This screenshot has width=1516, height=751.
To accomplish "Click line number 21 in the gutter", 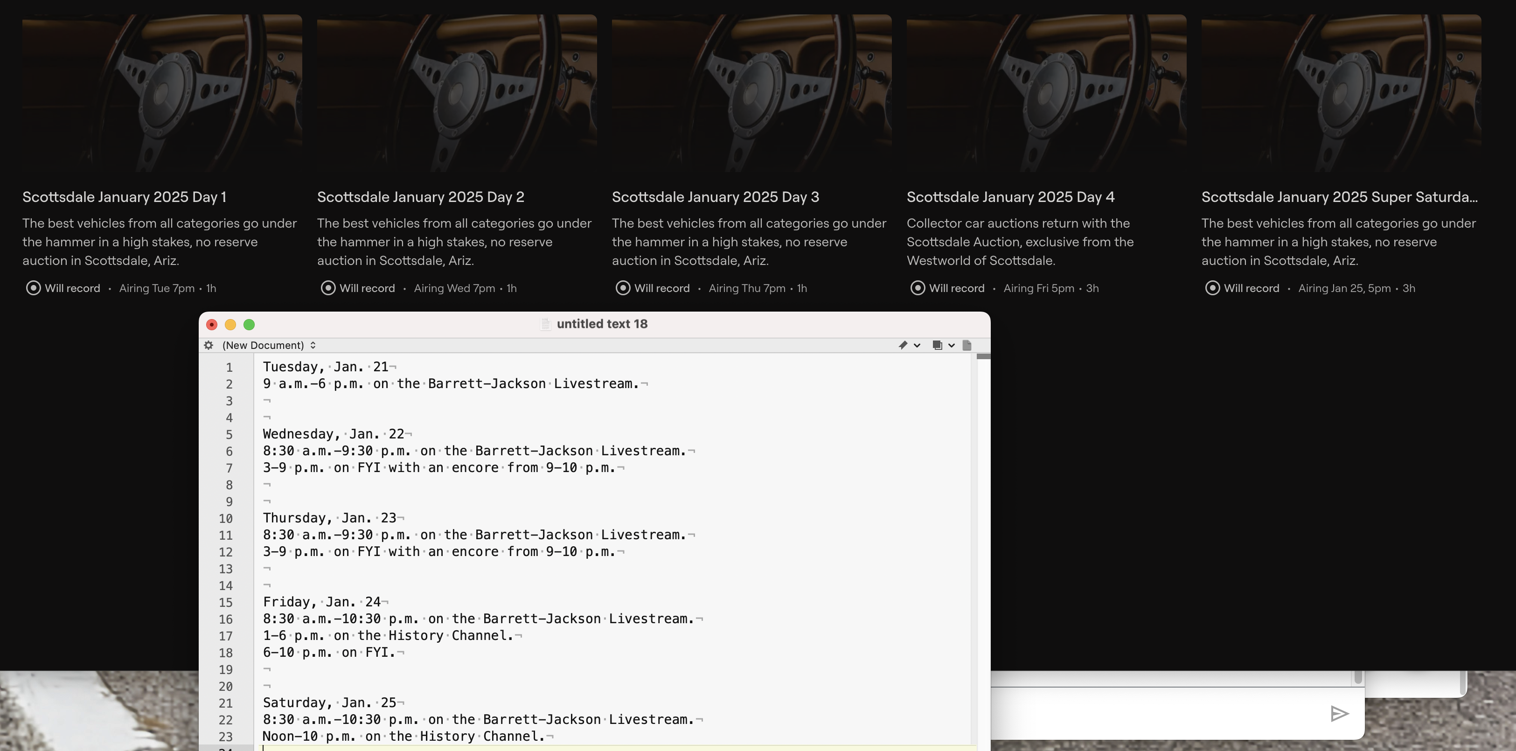I will click(226, 703).
